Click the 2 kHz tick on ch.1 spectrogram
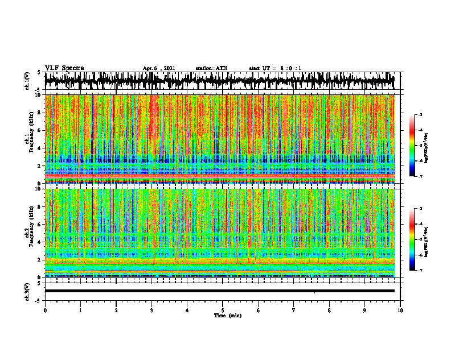This screenshot has height=348, width=451. 40,166
